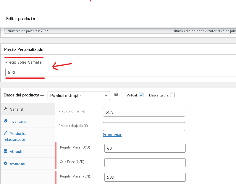Click the Productos relacionados link icon

(6, 133)
